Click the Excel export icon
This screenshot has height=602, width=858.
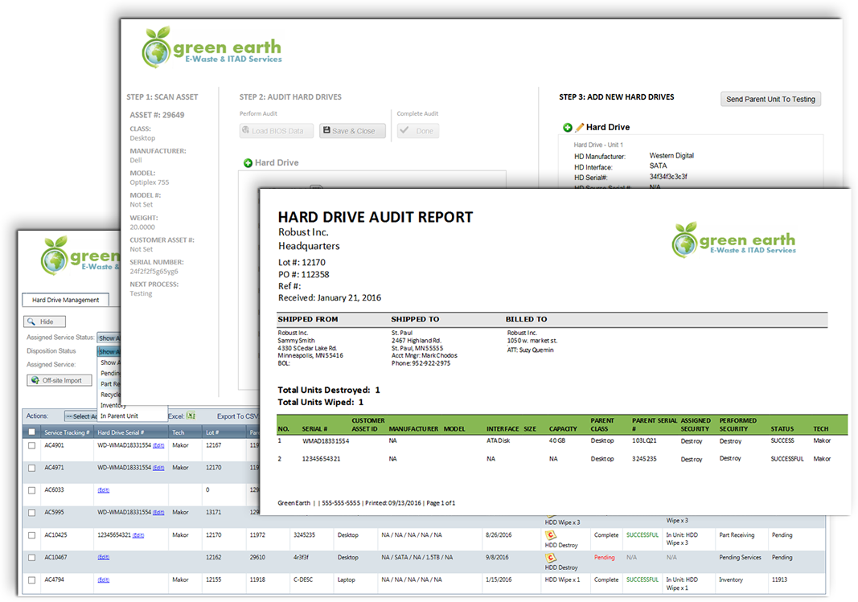[x=191, y=416]
